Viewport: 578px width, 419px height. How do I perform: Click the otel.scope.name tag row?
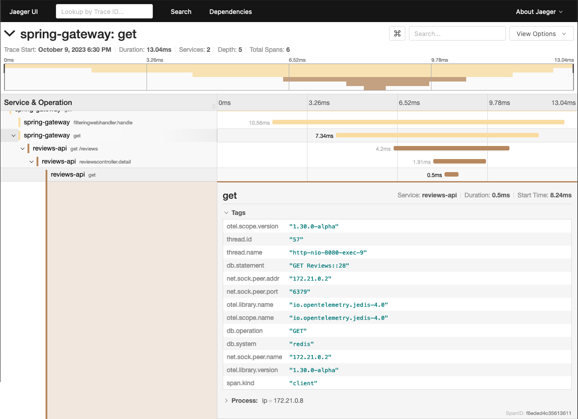point(397,318)
